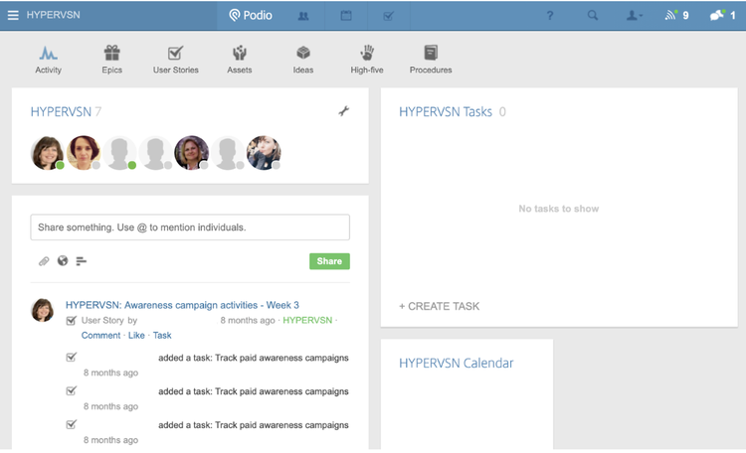The image size is (746, 453).
Task: Open the User Stories app
Action: coord(175,60)
